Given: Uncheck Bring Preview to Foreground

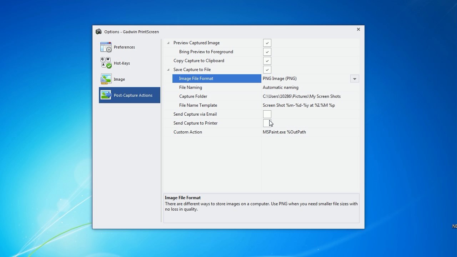Looking at the screenshot, I should tap(267, 52).
